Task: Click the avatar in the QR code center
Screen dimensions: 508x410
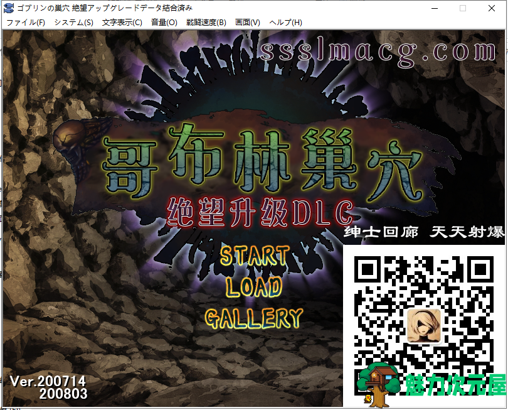Action: point(424,326)
